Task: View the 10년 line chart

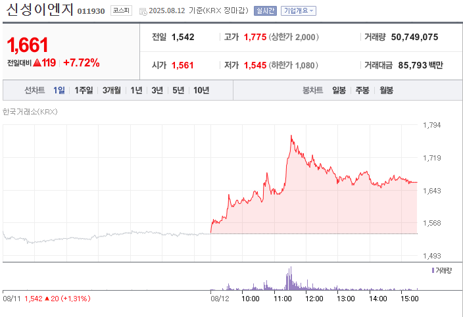Action: tap(201, 90)
